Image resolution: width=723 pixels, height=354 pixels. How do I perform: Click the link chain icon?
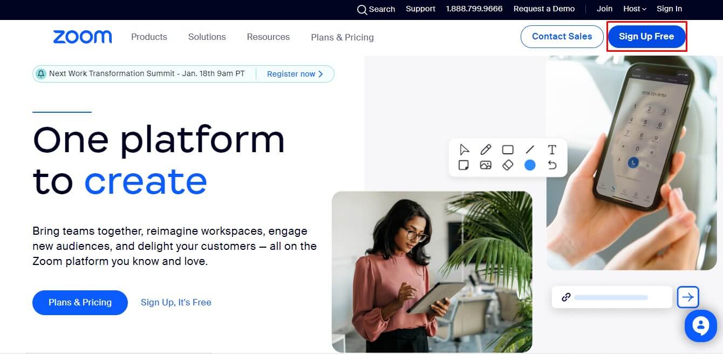(x=566, y=297)
